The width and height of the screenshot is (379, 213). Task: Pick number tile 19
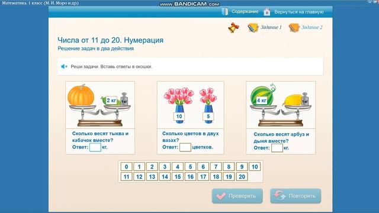[x=229, y=177]
